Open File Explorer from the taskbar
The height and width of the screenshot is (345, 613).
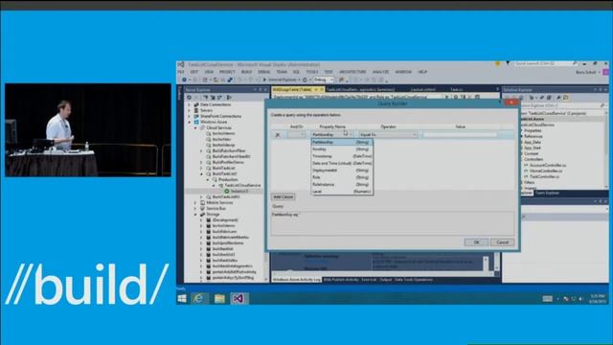(219, 298)
